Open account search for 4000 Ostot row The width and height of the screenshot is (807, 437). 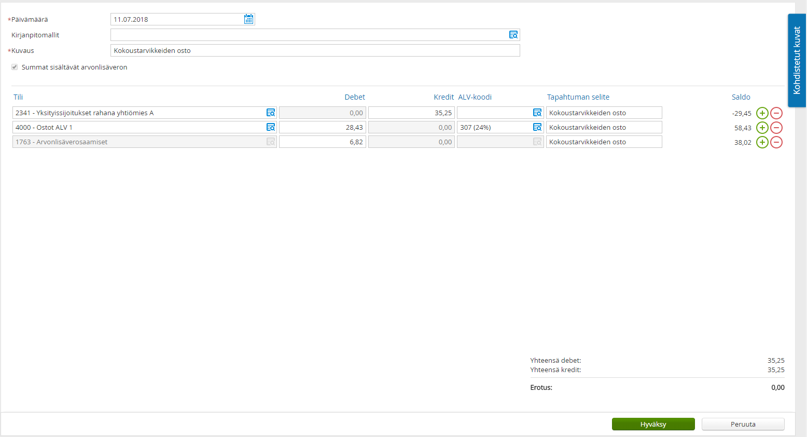pyautogui.click(x=271, y=127)
